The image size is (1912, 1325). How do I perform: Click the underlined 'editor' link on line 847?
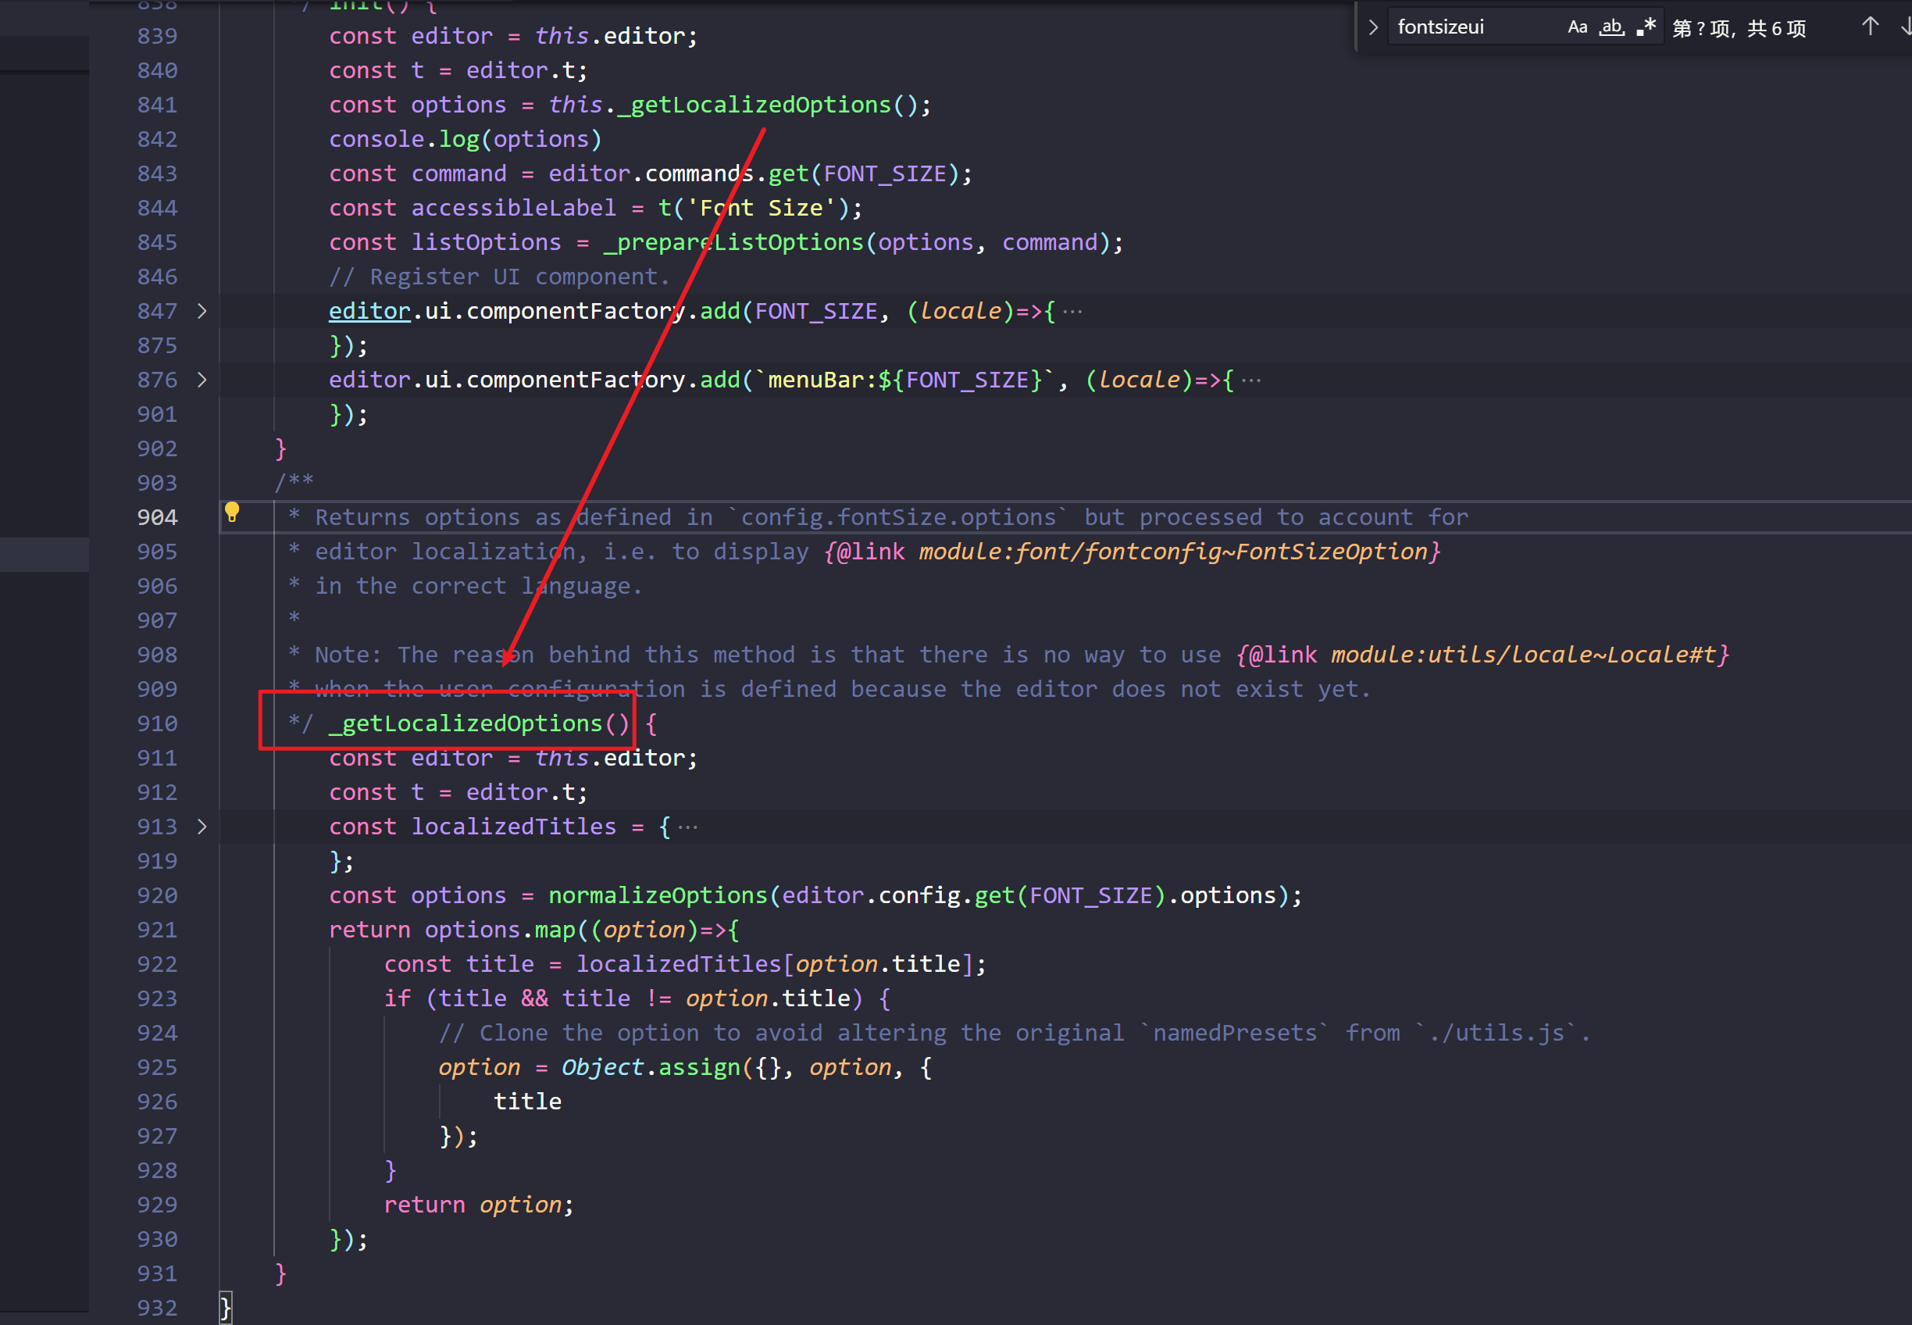pyautogui.click(x=369, y=311)
